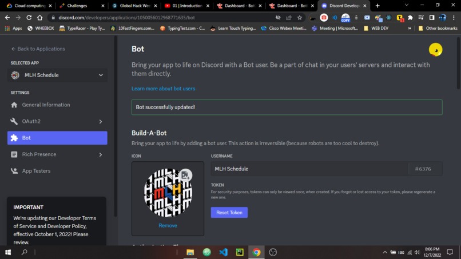Image resolution: width=461 pixels, height=259 pixels.
Task: Open OBS Studio from the taskbar
Action: click(273, 252)
